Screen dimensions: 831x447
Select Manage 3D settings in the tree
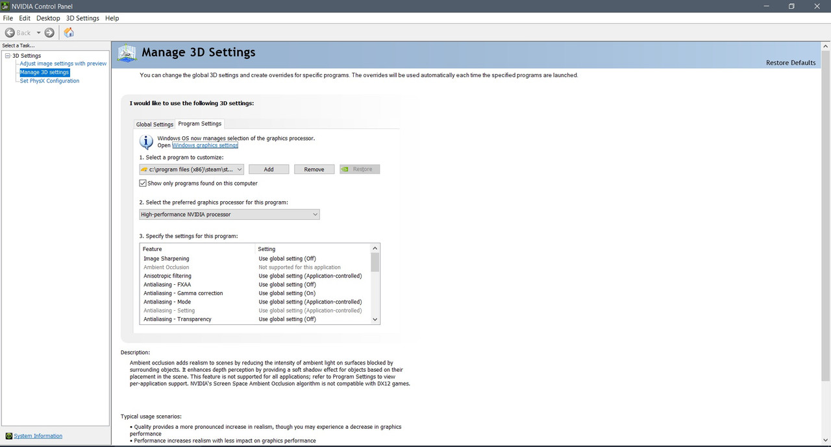point(44,72)
